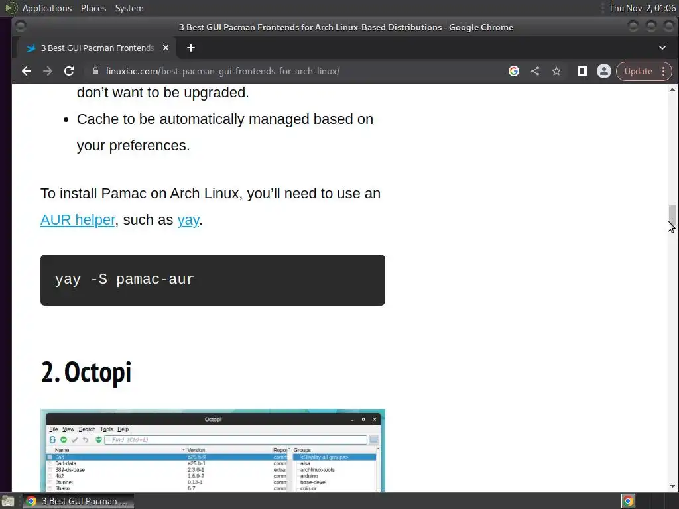Screen dimensions: 679x509
Task: Click the page scrollbar thumb
Action: pyautogui.click(x=672, y=215)
